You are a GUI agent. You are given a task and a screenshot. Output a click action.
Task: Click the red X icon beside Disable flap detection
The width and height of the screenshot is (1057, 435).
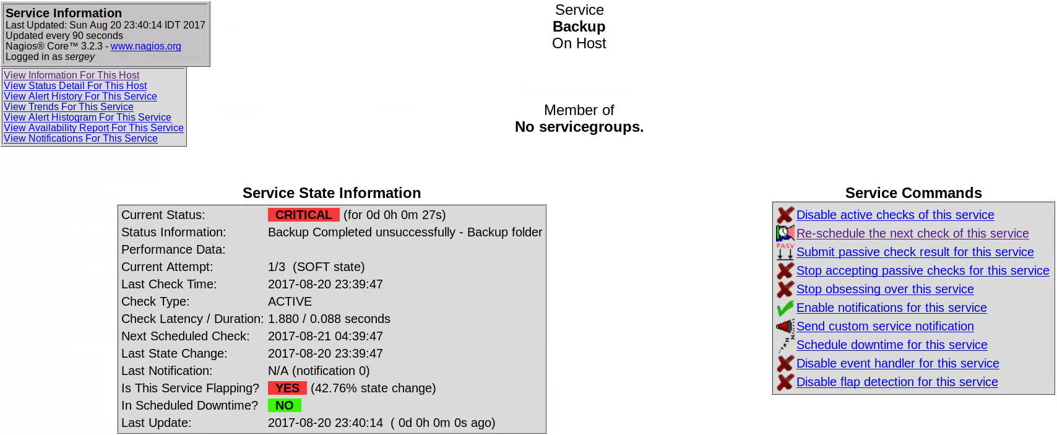(x=785, y=382)
